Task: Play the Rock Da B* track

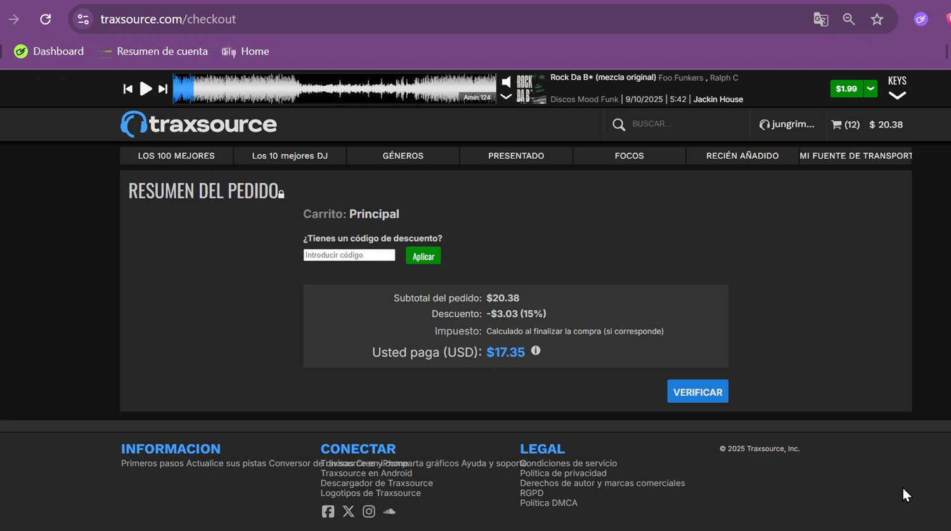Action: coord(145,89)
